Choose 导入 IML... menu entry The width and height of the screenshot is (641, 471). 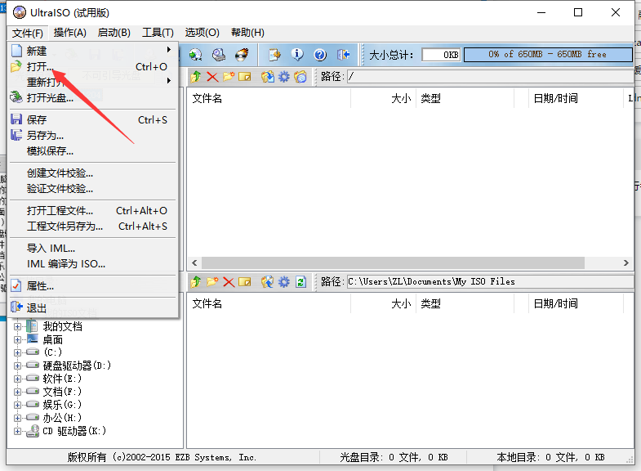[x=93, y=249]
